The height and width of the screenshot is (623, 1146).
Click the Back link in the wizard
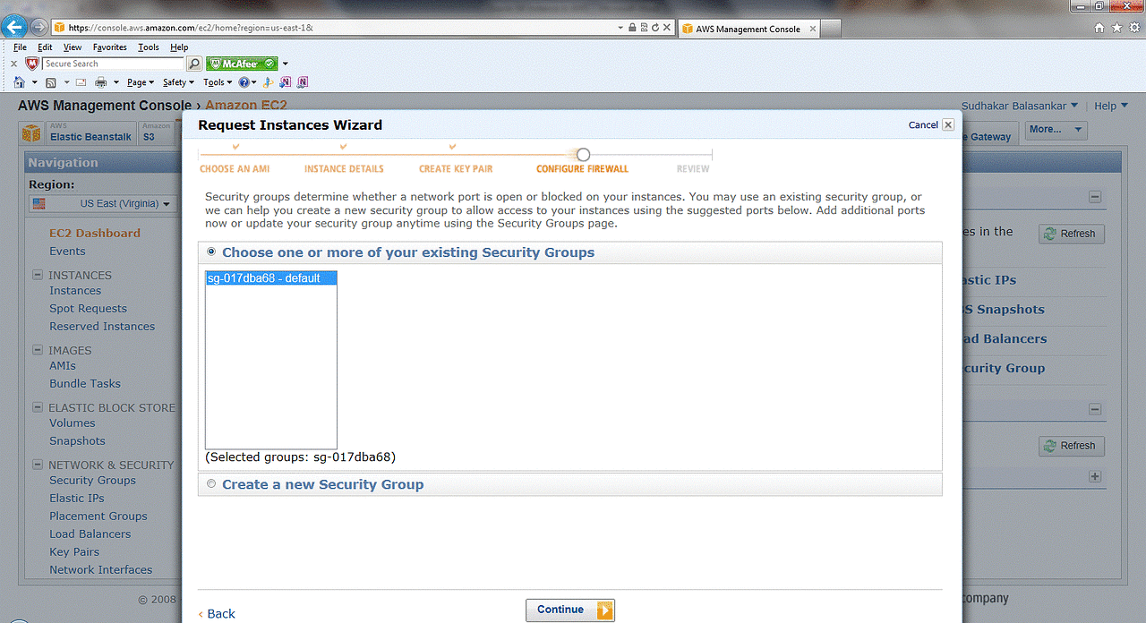coord(217,613)
